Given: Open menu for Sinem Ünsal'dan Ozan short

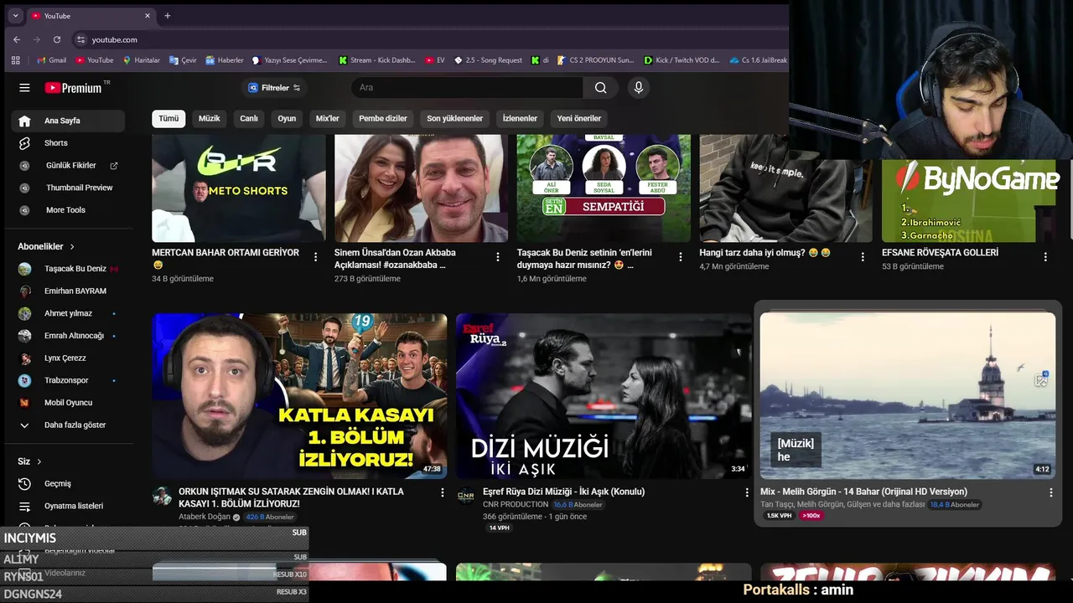Looking at the screenshot, I should pos(498,257).
